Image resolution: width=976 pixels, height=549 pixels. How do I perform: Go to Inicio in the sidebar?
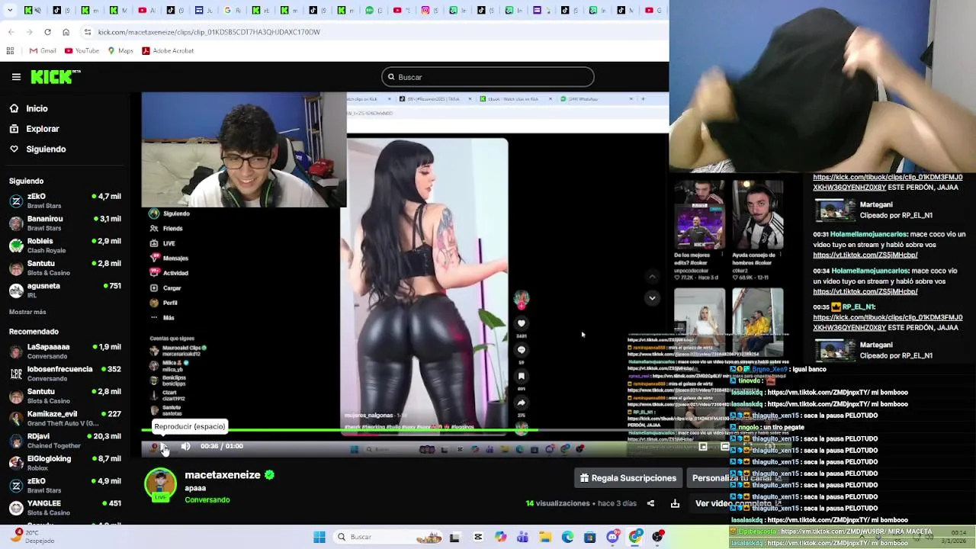pos(28,109)
